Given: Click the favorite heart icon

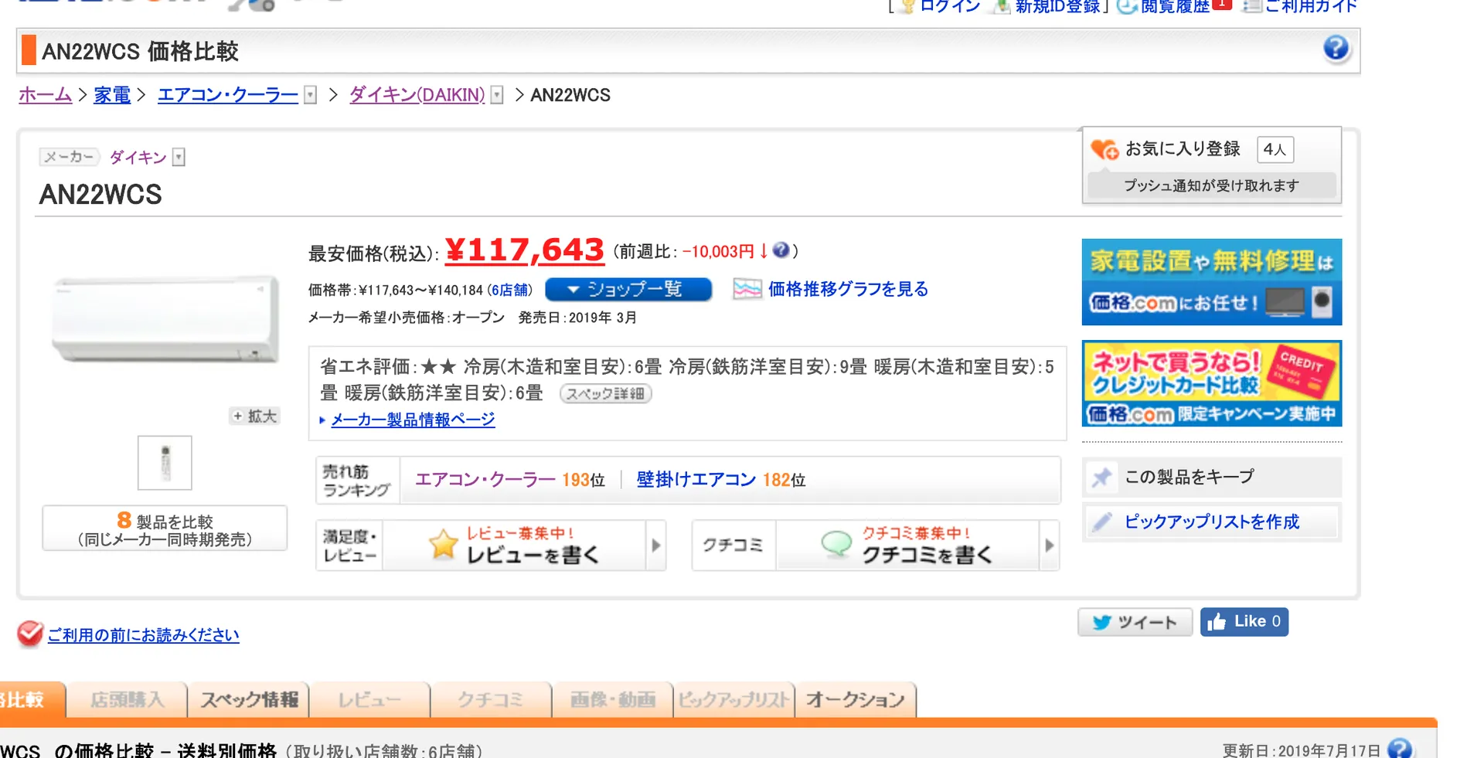Looking at the screenshot, I should click(1104, 149).
